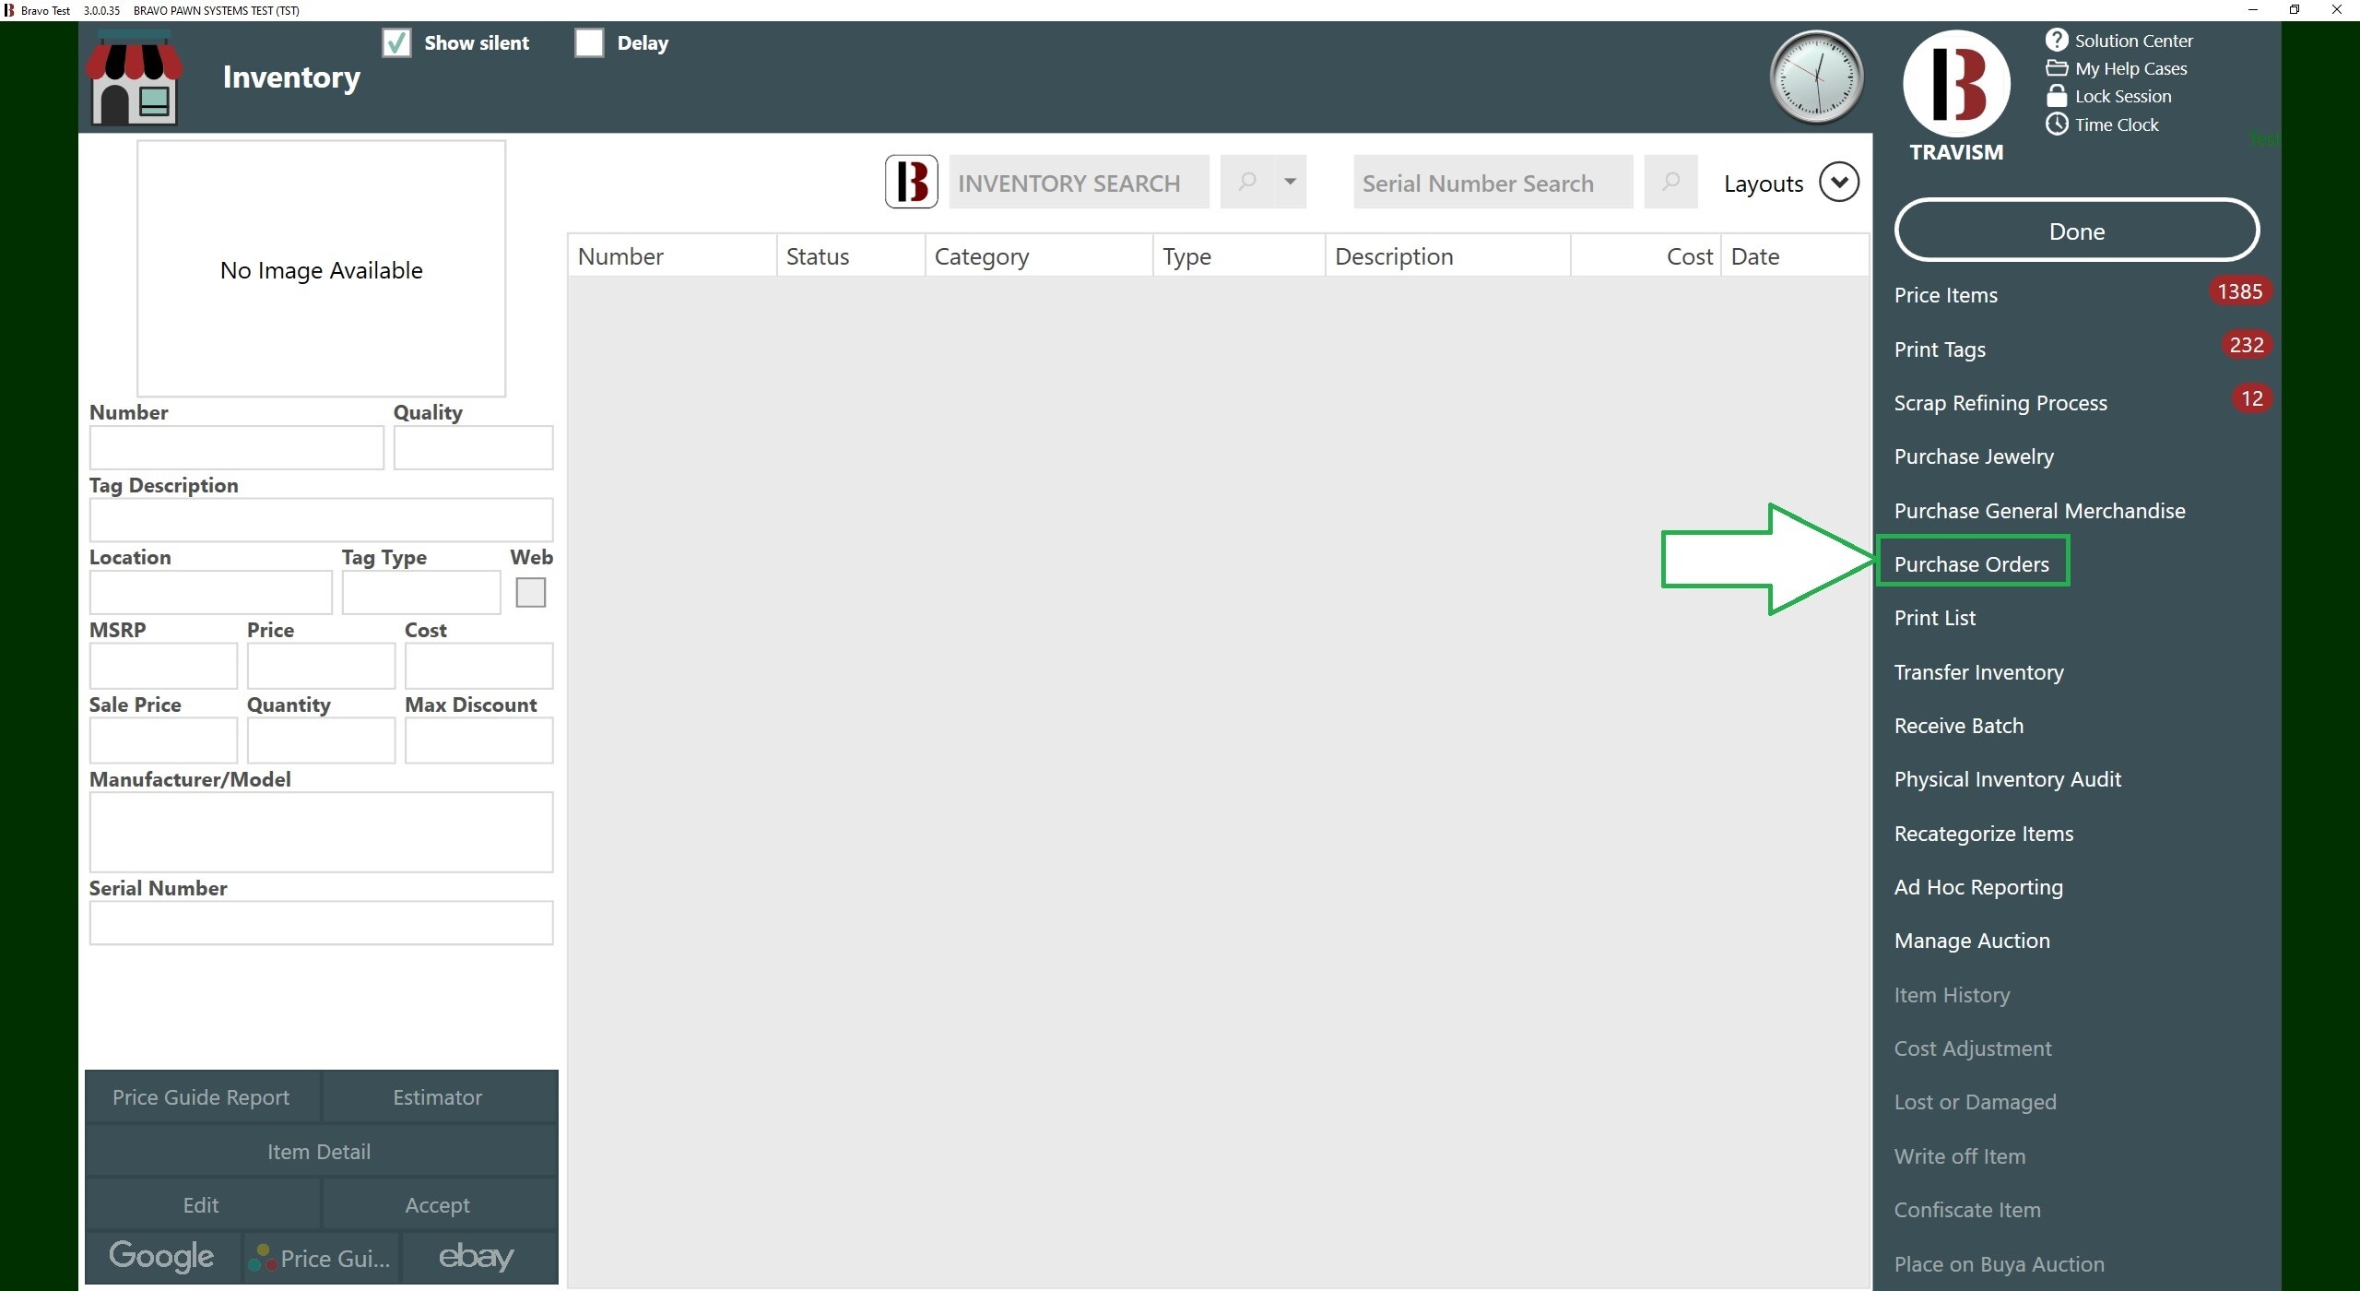Click the Inventory Search field
The image size is (2360, 1291).
pyautogui.click(x=1079, y=182)
